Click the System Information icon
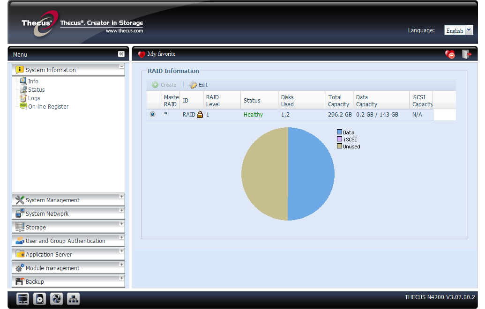 (x=20, y=70)
